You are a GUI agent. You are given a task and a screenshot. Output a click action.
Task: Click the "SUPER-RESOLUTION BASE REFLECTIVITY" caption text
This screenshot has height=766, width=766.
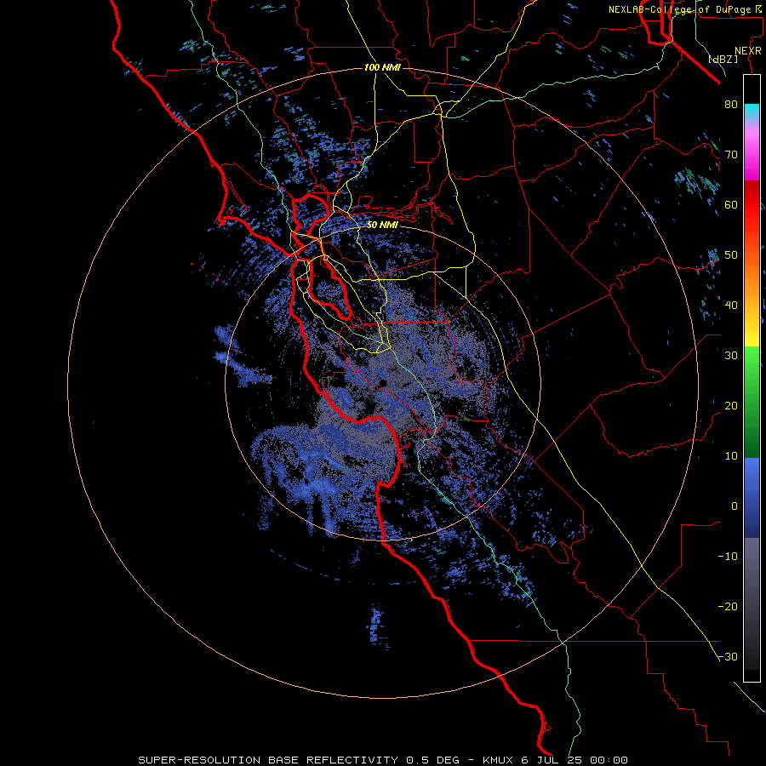click(x=268, y=760)
